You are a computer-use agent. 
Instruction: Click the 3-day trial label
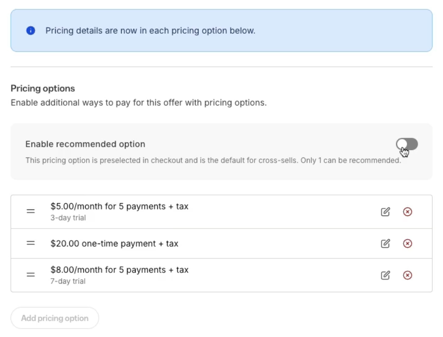coord(68,217)
